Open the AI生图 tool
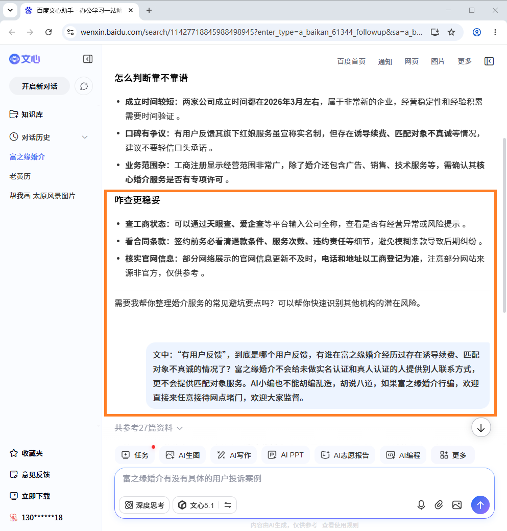This screenshot has height=531, width=507. [x=183, y=455]
